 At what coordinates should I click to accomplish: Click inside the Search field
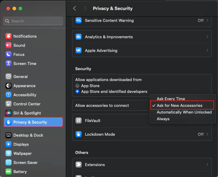tap(33, 21)
